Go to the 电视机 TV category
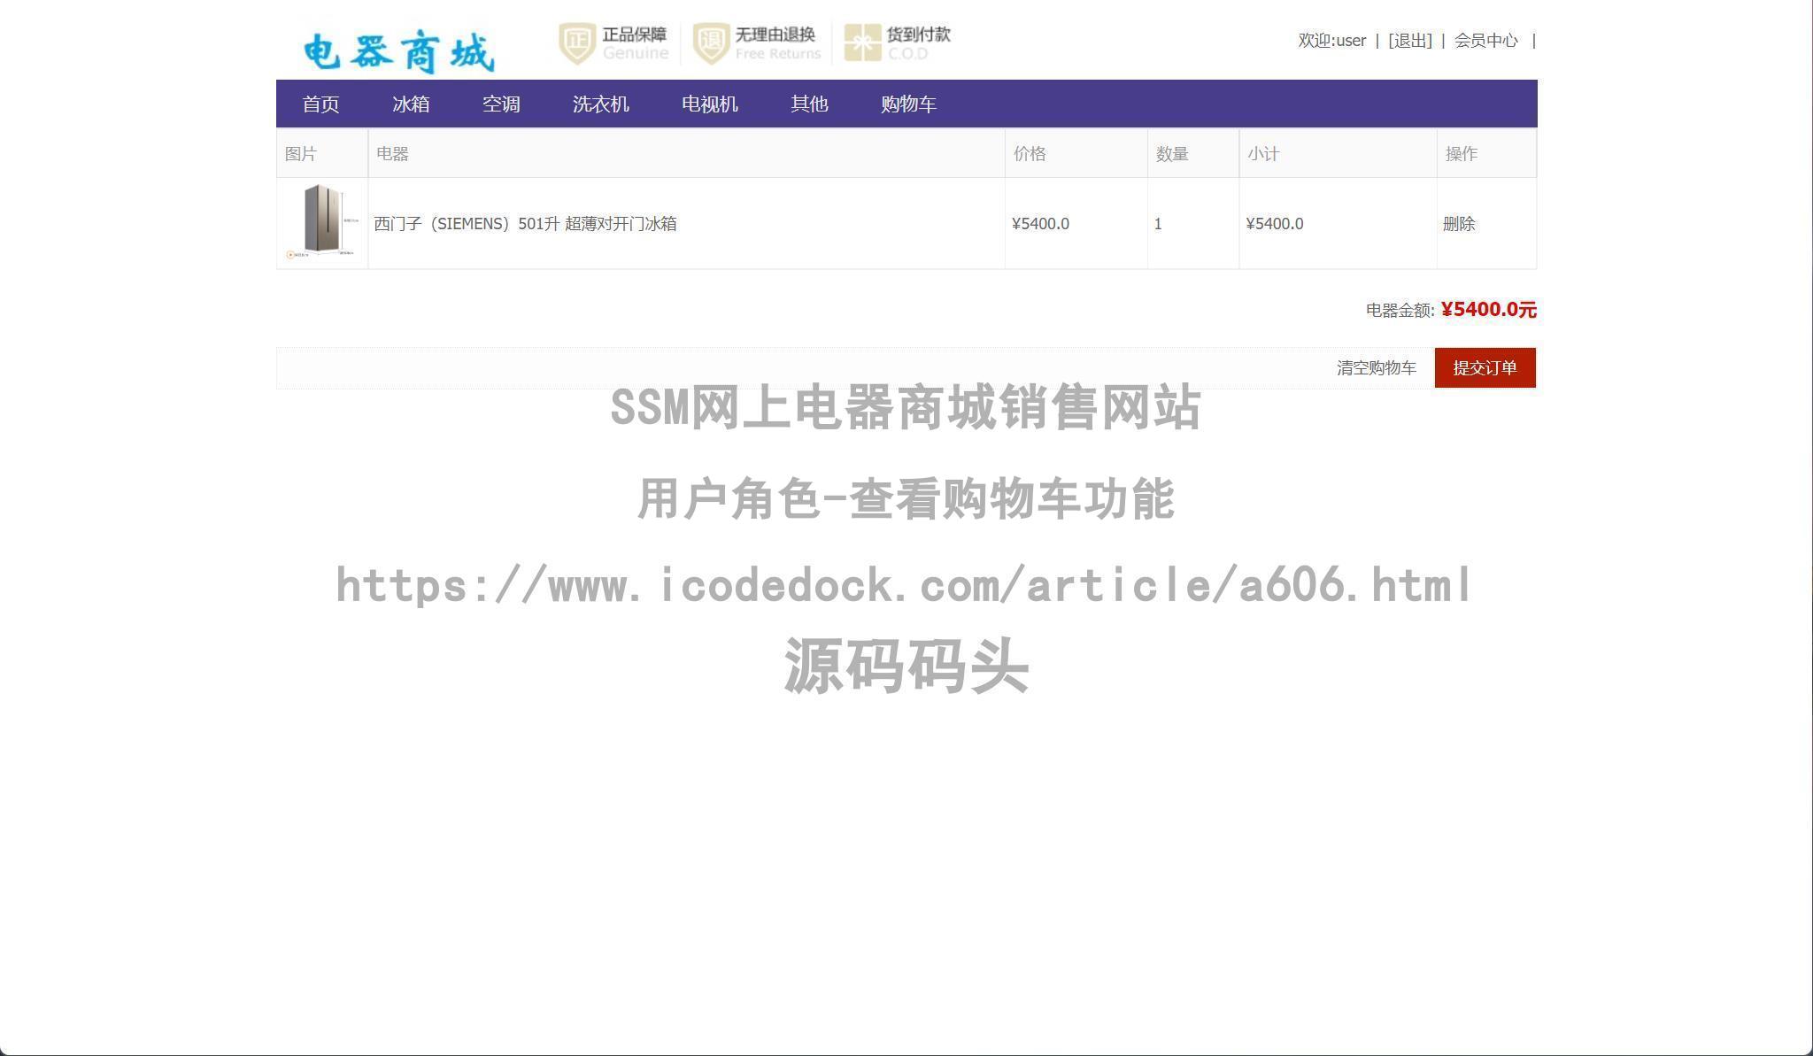 coord(709,104)
